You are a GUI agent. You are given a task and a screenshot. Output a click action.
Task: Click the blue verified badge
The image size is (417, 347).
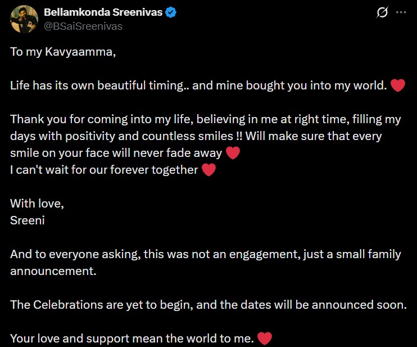[171, 12]
